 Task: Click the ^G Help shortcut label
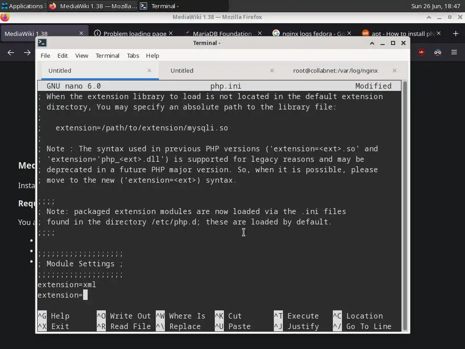click(x=54, y=316)
